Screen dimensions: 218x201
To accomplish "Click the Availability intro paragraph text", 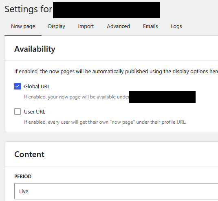I will click(116, 72).
